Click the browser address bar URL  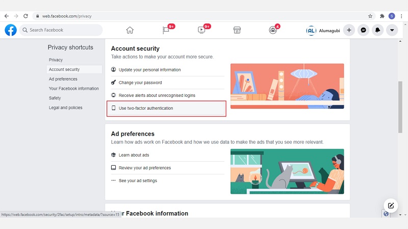(x=67, y=16)
